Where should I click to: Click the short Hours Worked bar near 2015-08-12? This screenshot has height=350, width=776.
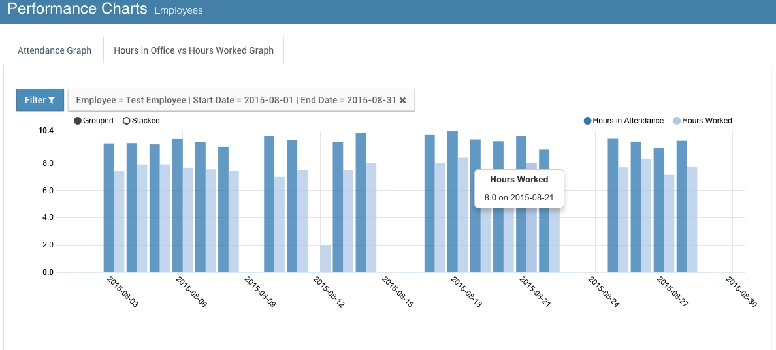pos(325,259)
